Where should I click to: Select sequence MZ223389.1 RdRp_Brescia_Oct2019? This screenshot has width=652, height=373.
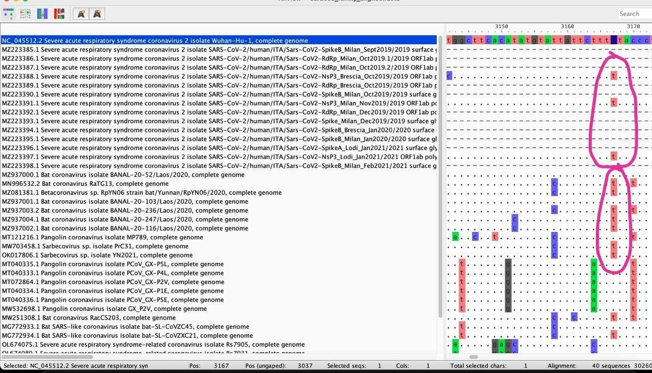(219, 85)
